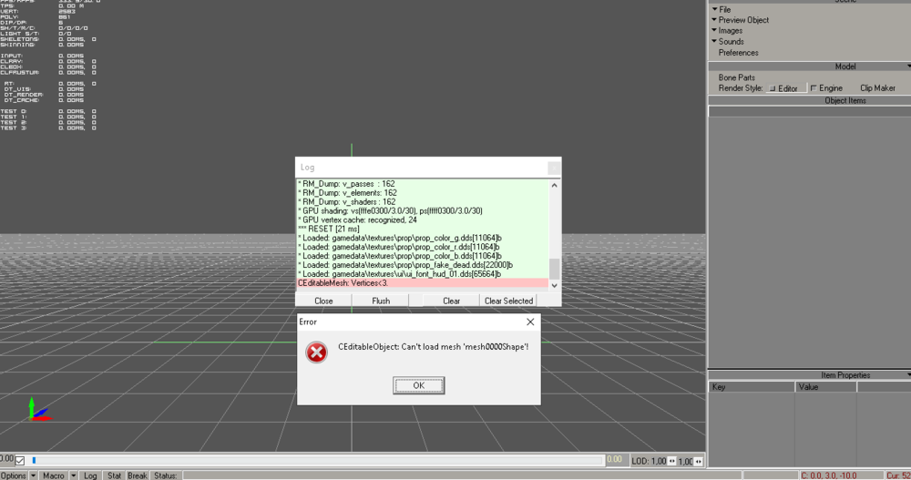Expand the Preview Object section

click(742, 20)
